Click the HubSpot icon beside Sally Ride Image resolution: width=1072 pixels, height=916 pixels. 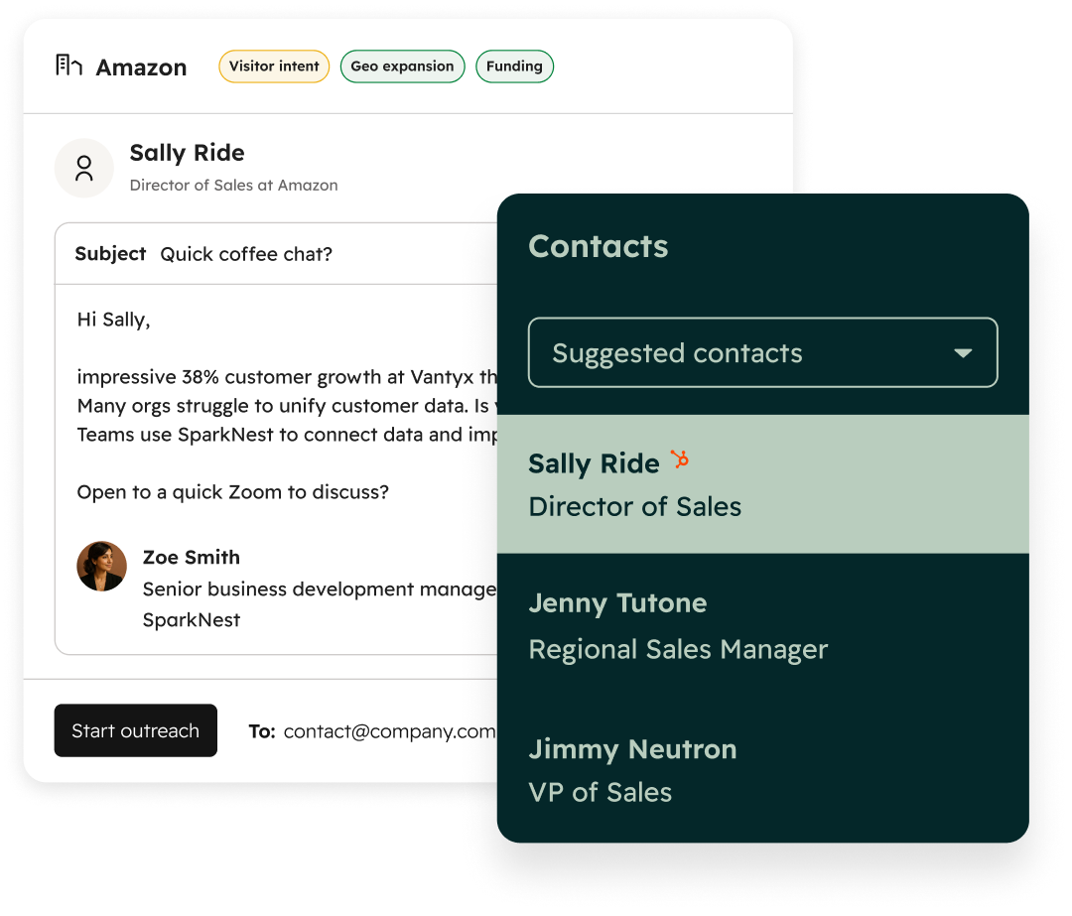(680, 459)
